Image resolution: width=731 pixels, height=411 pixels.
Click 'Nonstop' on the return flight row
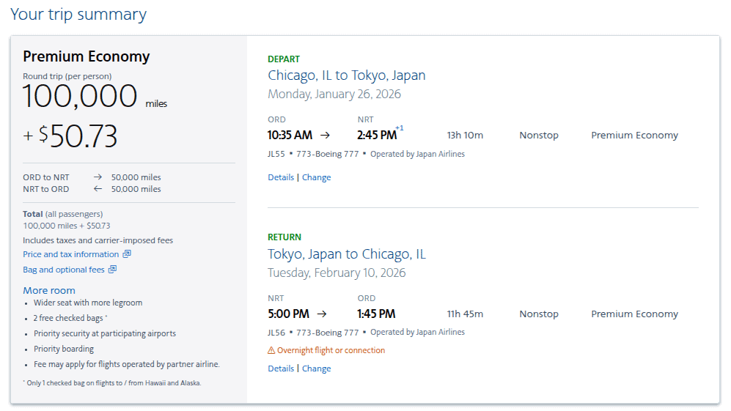coord(539,314)
